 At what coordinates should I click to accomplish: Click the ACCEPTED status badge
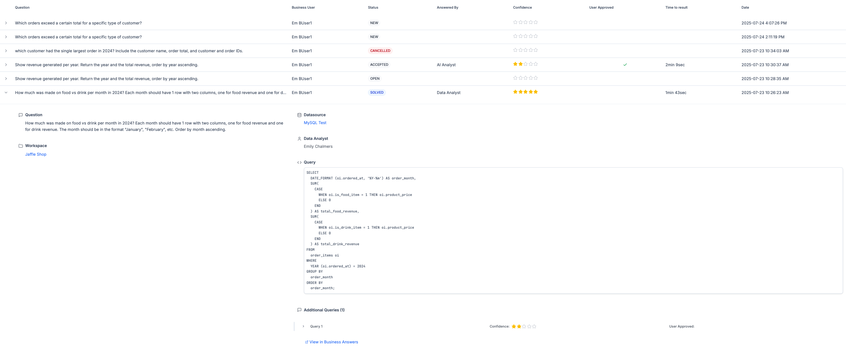pyautogui.click(x=379, y=65)
